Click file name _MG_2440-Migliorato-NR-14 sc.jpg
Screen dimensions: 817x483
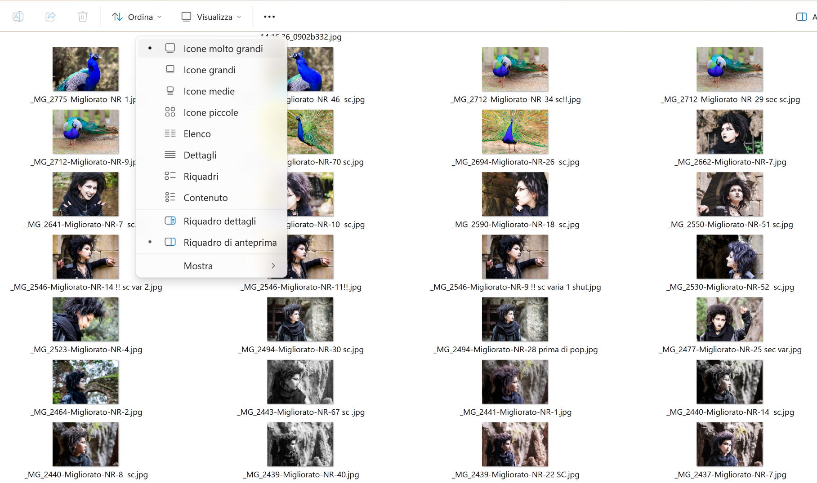730,412
